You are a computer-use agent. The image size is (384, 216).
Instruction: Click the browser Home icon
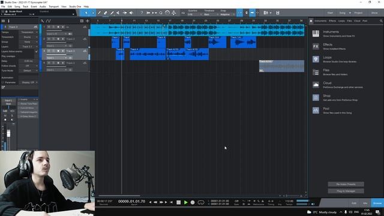[311, 21]
